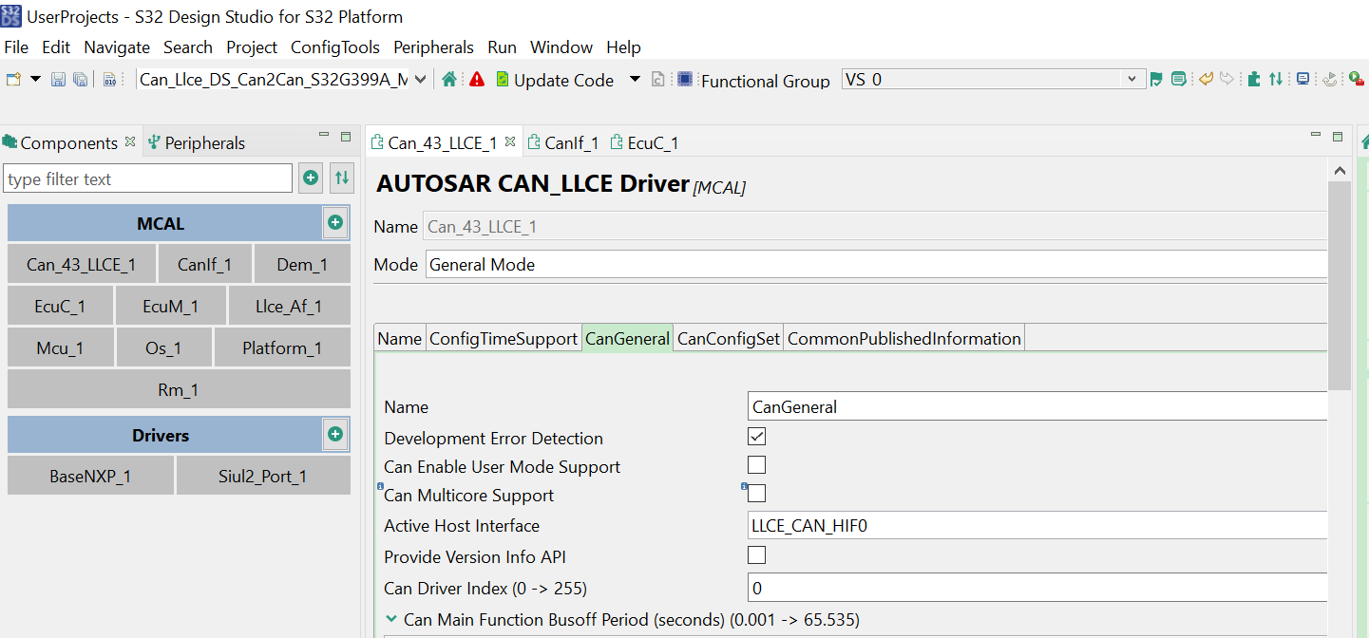The height and width of the screenshot is (638, 1369).
Task: Click the Save toolbar icon
Action: tap(57, 80)
